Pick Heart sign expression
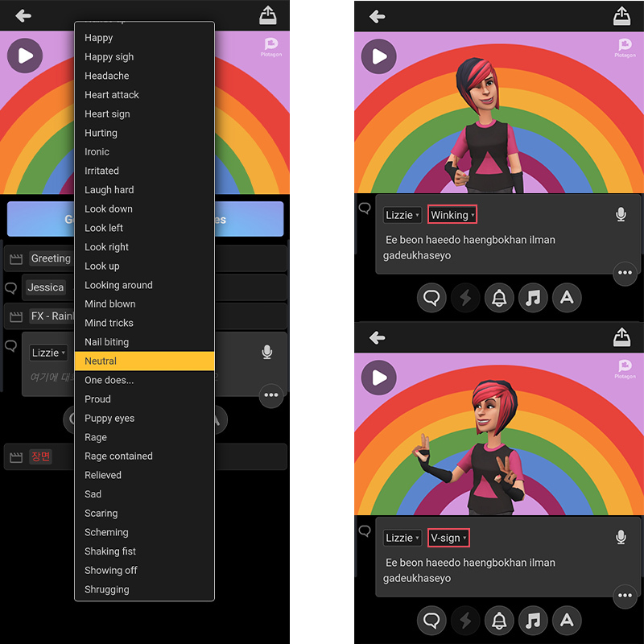 [x=144, y=114]
